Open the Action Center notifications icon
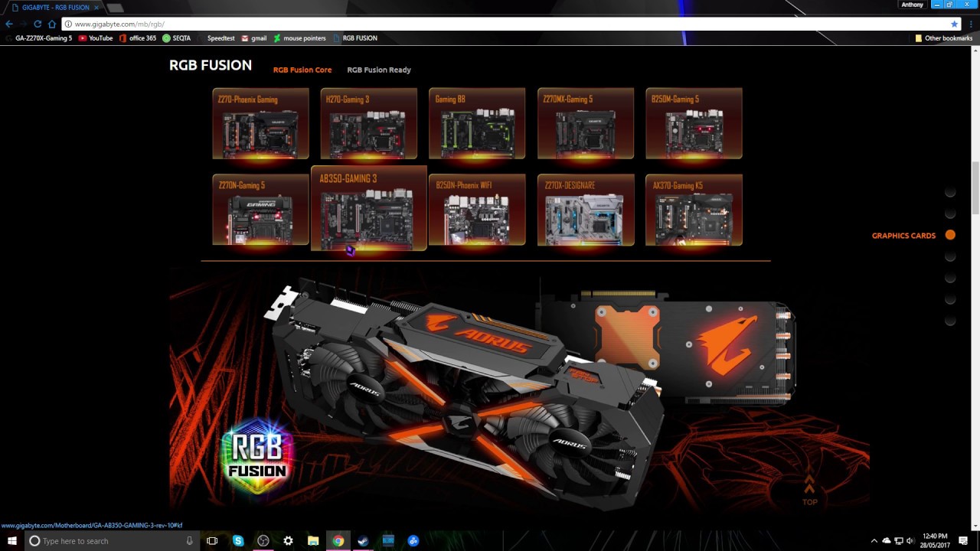 [x=963, y=540]
